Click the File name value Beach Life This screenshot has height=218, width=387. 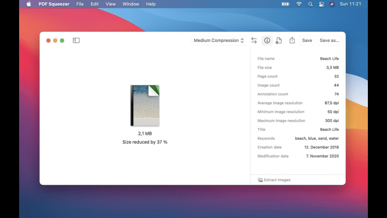tap(329, 59)
